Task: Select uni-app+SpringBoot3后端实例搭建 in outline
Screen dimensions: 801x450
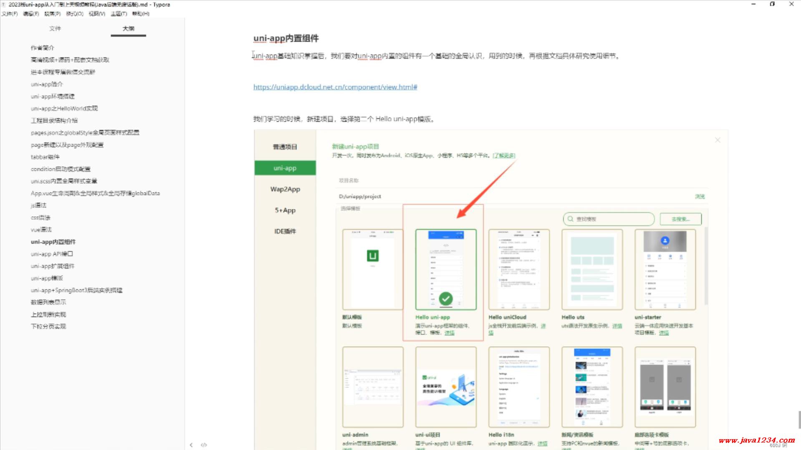Action: pos(77,290)
